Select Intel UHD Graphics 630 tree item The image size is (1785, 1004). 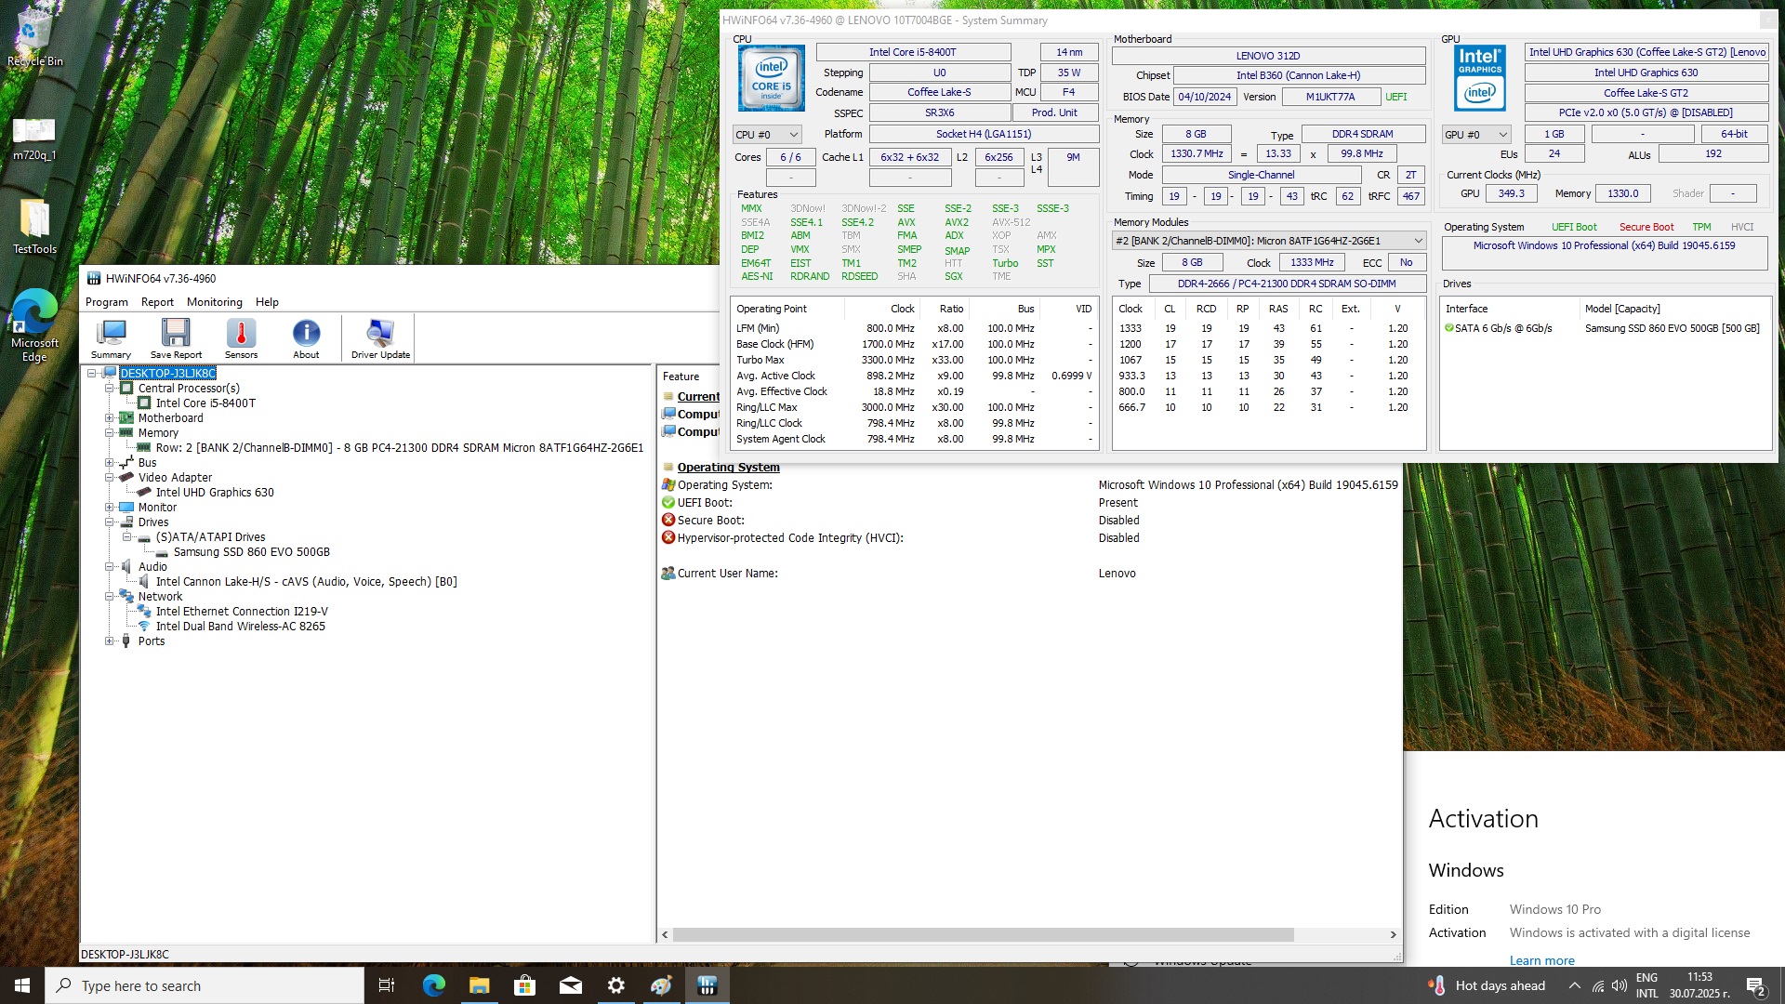215,493
